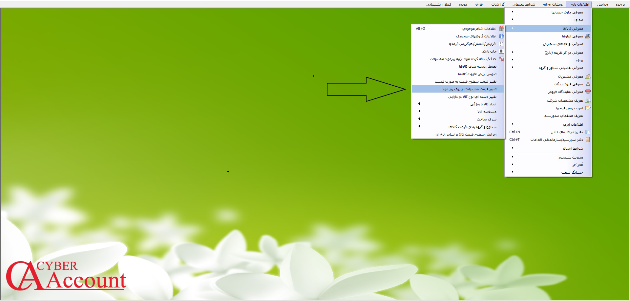This screenshot has width=630, height=301.
Task: Choose 'تغيير دسته اي نوع كالا در دارايي'
Action: pyautogui.click(x=458, y=97)
